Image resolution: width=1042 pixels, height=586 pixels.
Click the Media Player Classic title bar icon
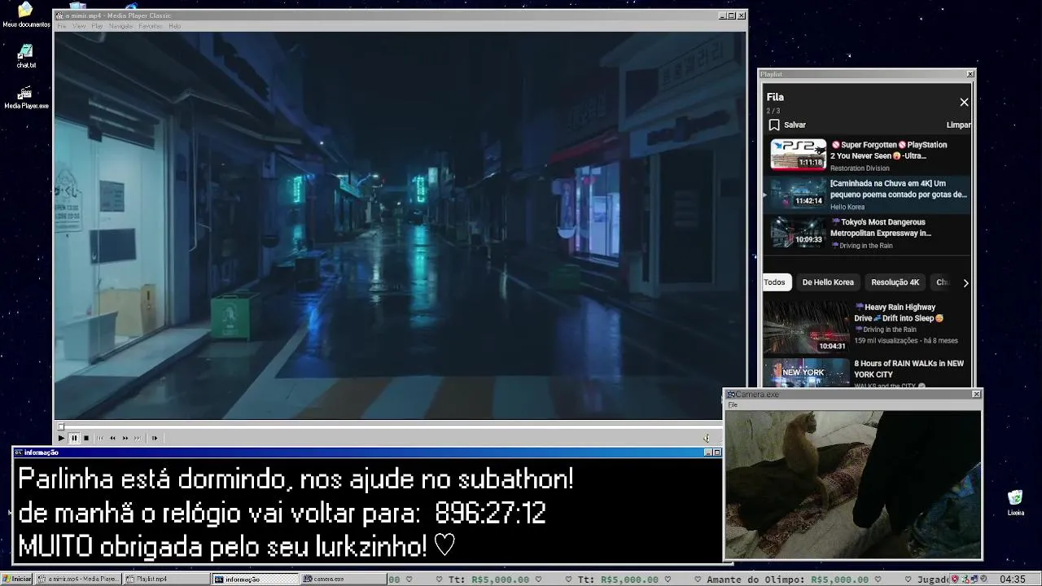click(59, 15)
